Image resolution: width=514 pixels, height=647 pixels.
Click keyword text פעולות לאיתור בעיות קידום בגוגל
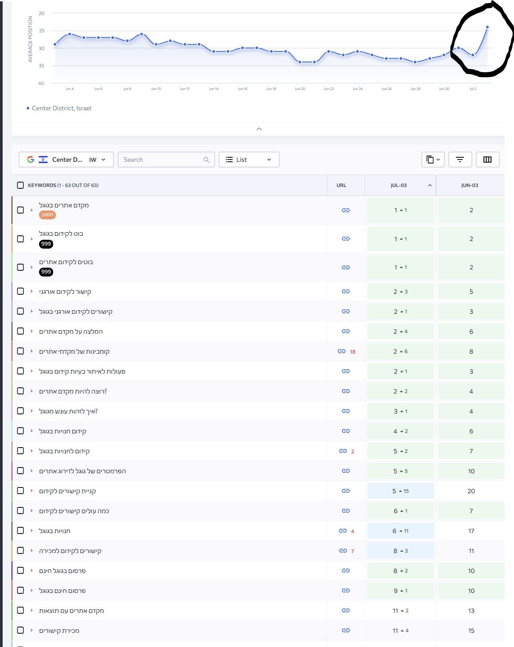(x=82, y=371)
